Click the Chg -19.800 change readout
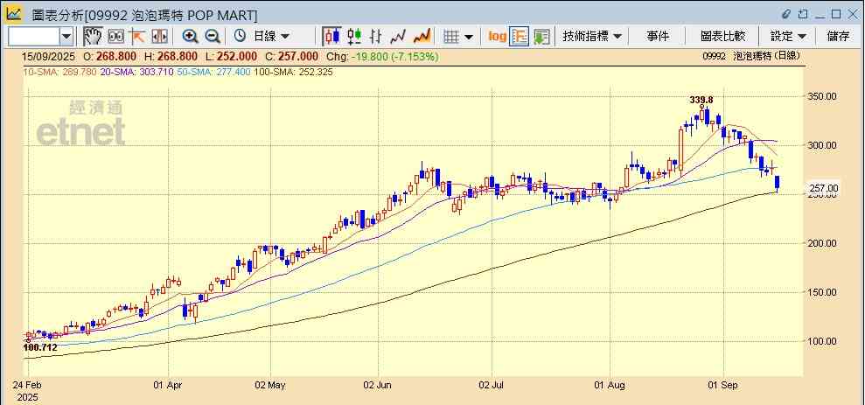The image size is (865, 405). click(x=383, y=56)
